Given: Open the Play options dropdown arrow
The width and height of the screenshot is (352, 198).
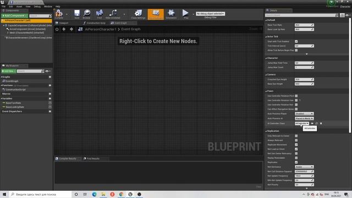Looking at the screenshot, I should point(193,14).
